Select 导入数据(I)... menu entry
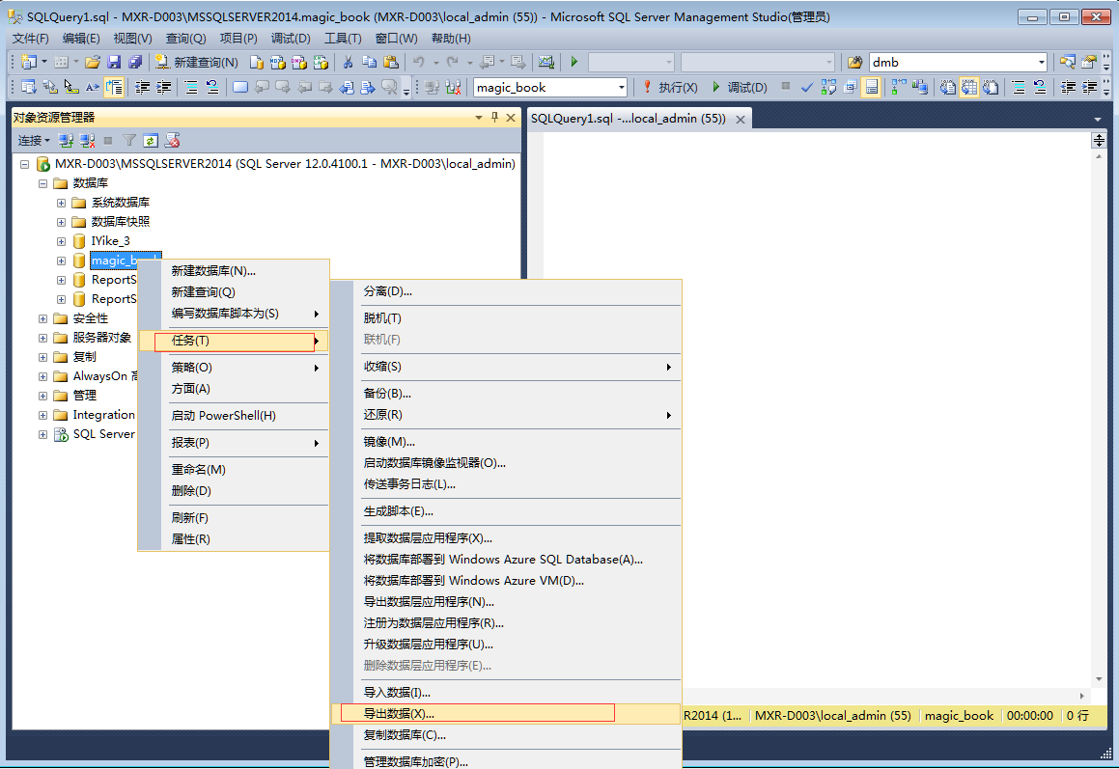Image resolution: width=1119 pixels, height=769 pixels. [506, 692]
